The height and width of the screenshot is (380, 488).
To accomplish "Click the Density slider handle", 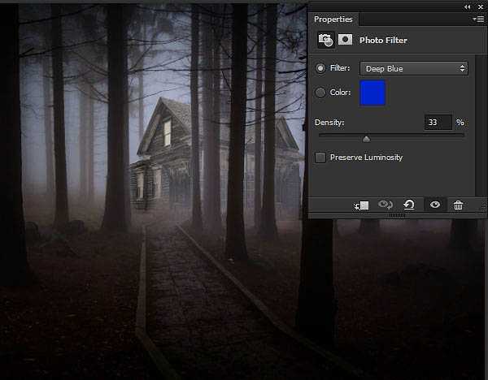I will coord(366,139).
